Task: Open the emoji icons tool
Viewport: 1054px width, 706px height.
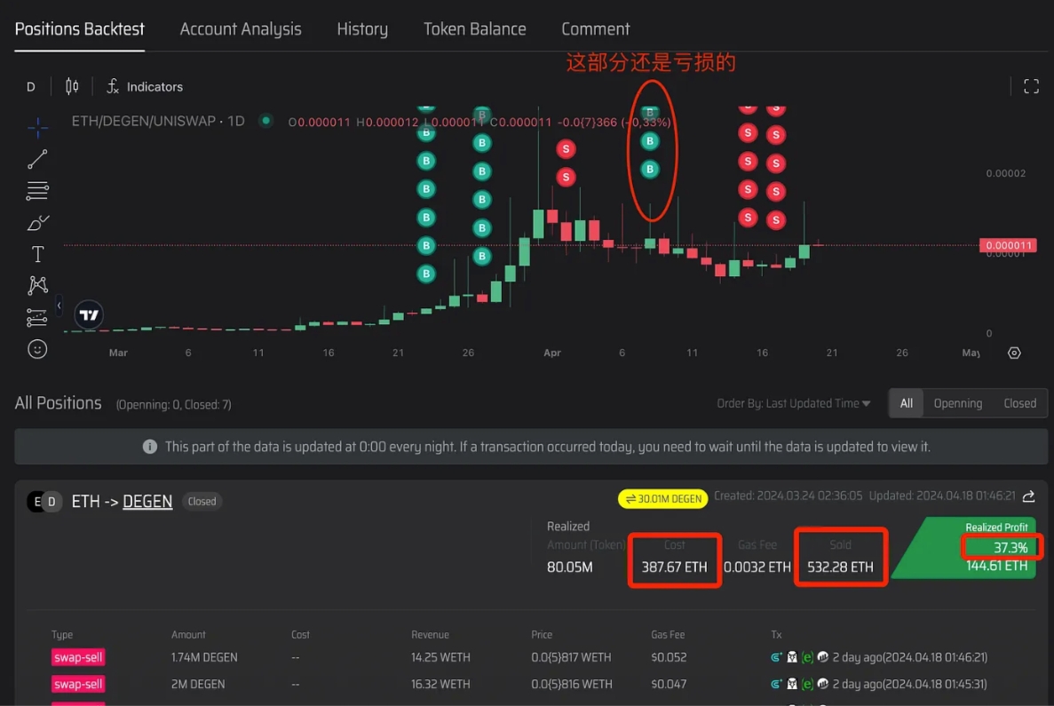Action: 37,349
